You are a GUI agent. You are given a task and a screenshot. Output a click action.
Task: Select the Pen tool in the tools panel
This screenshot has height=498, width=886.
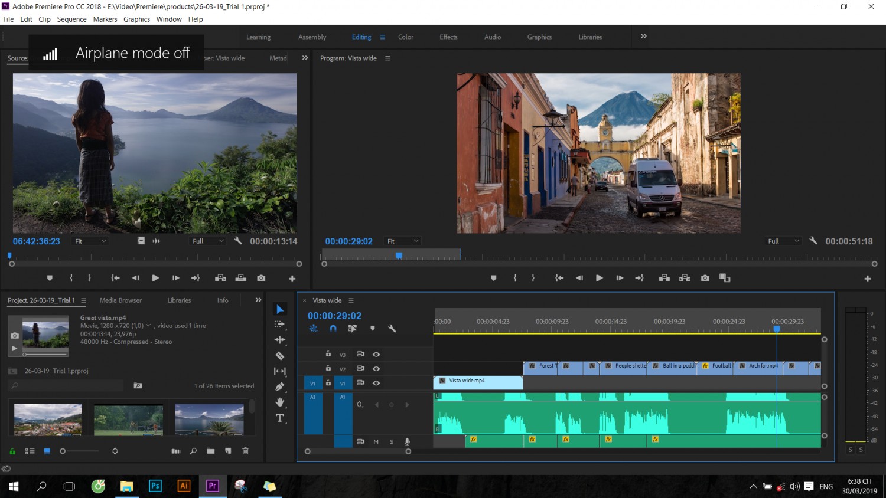pos(280,386)
